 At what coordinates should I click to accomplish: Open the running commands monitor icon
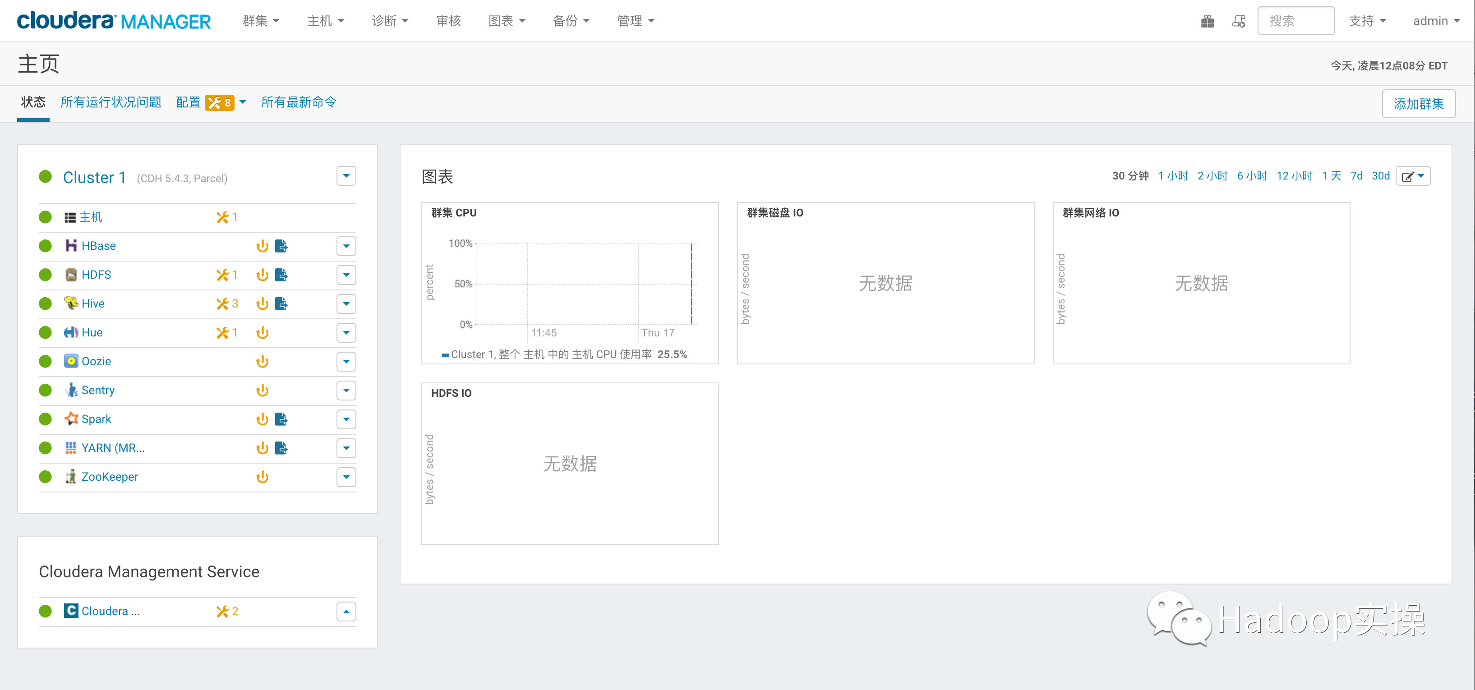[x=1239, y=21]
